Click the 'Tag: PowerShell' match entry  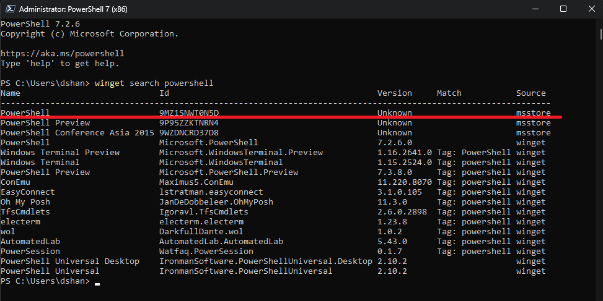click(x=473, y=153)
